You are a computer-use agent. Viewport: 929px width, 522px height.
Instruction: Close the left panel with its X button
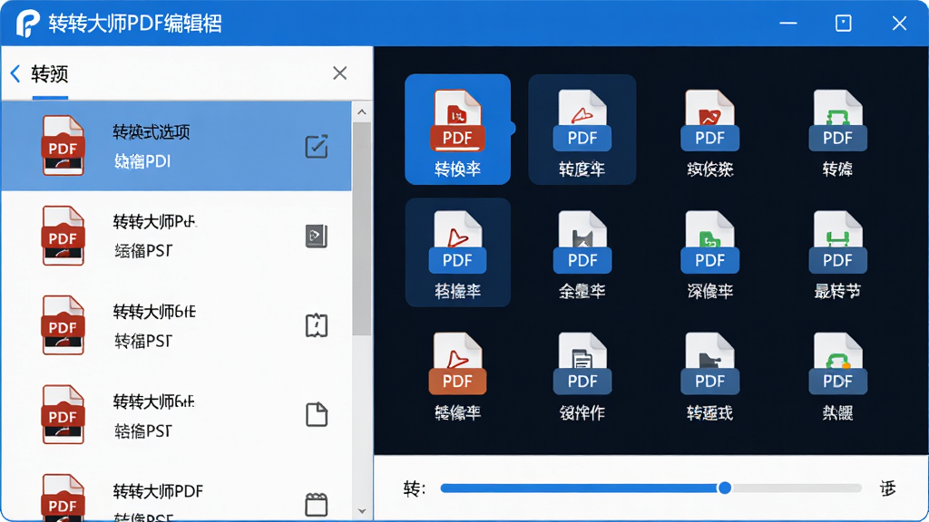339,73
